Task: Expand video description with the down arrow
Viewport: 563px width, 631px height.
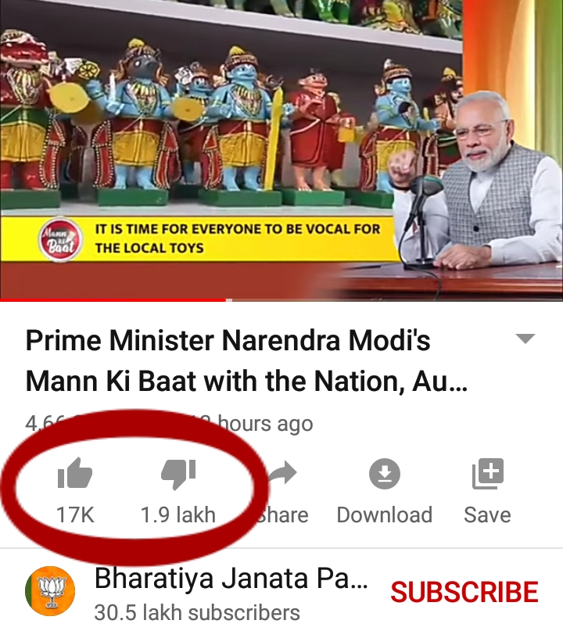Action: pos(525,339)
